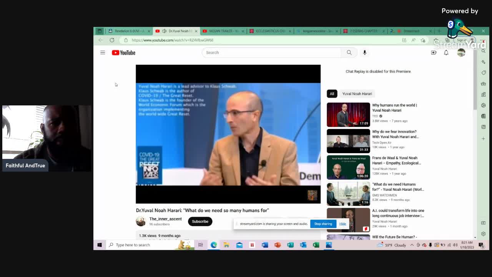
Task: Open volume control in system tray
Action: pos(455,245)
